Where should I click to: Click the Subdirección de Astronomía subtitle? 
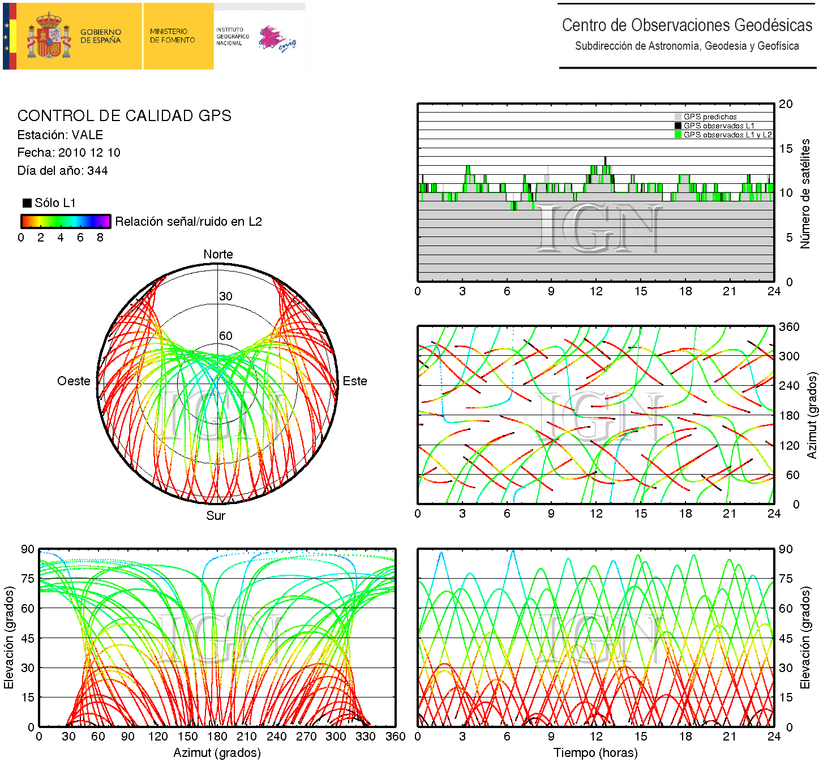687,46
